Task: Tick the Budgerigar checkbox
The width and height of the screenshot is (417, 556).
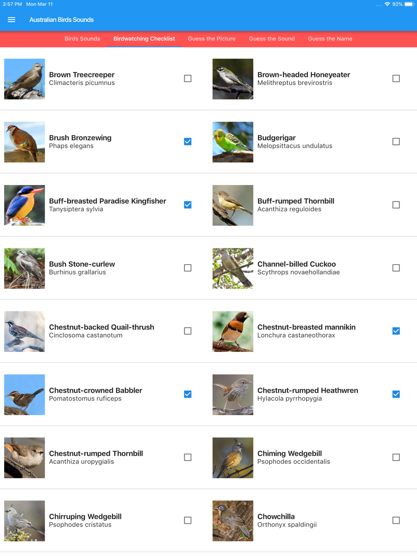Action: (x=396, y=142)
